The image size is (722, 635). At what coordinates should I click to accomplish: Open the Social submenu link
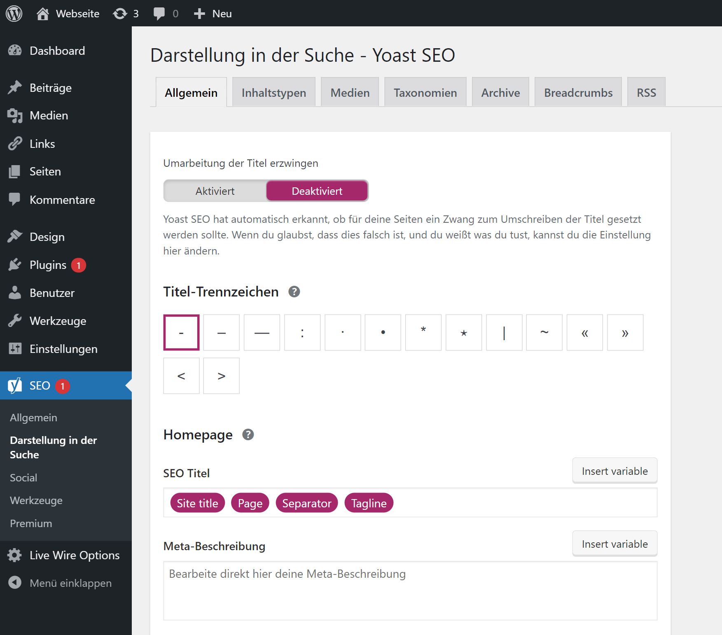[x=23, y=478]
